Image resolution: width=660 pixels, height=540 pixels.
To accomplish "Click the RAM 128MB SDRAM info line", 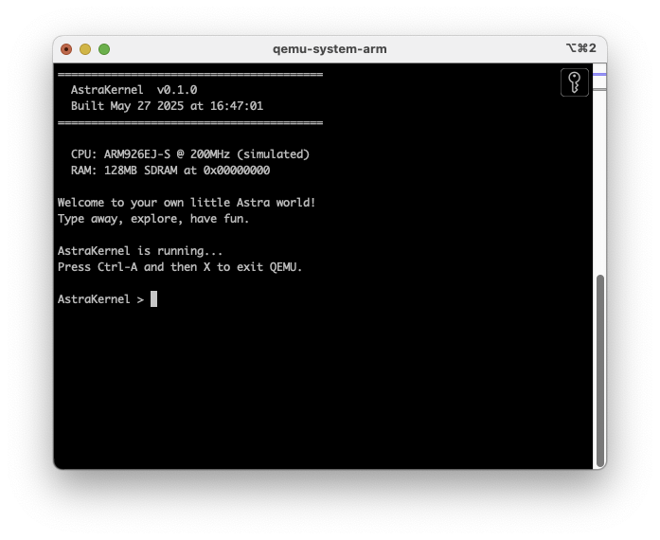I will coord(169,171).
